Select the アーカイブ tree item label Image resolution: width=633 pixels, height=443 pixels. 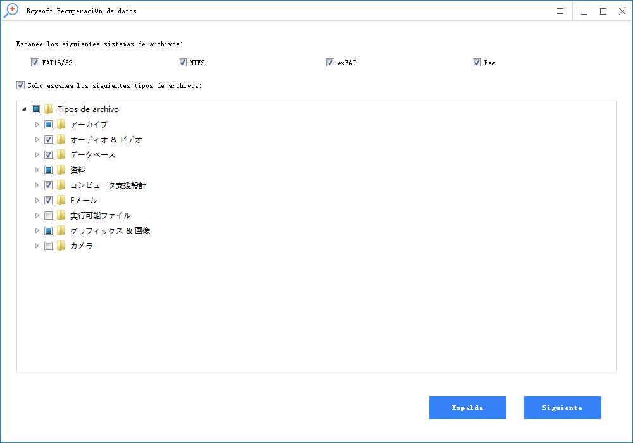pyautogui.click(x=89, y=124)
